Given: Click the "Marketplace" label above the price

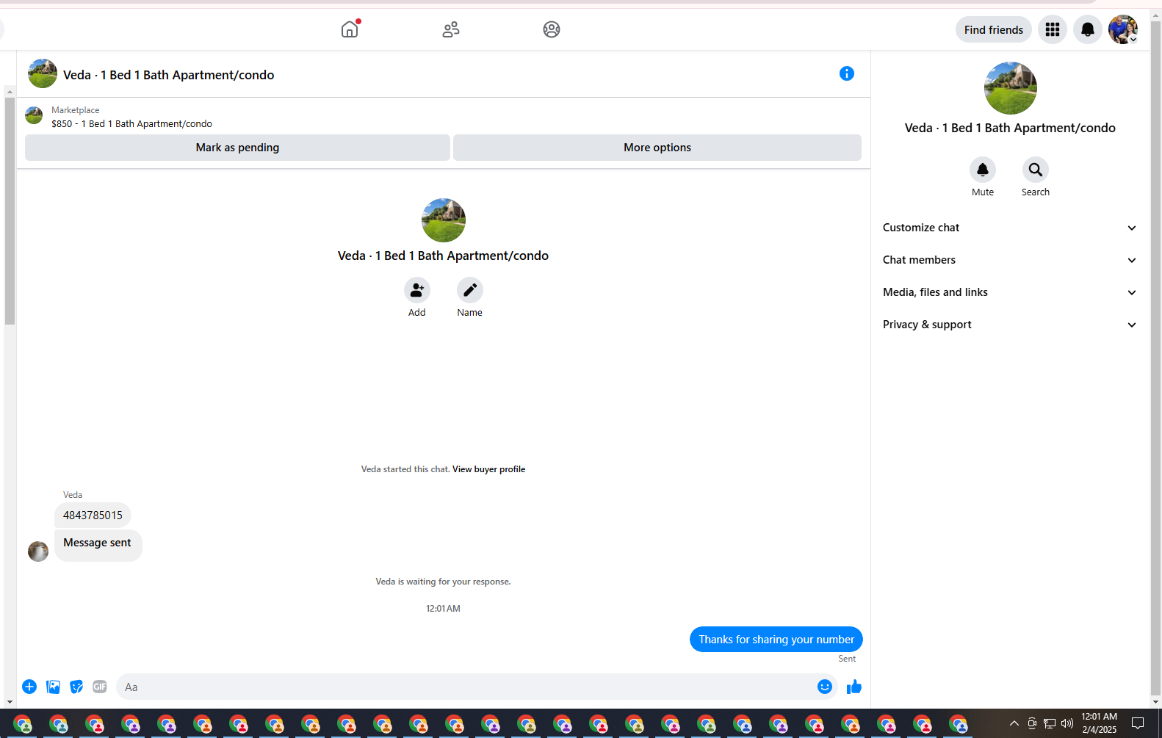Looking at the screenshot, I should coord(76,110).
